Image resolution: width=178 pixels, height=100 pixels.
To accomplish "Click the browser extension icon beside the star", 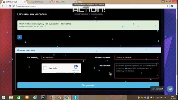I will [172, 6].
